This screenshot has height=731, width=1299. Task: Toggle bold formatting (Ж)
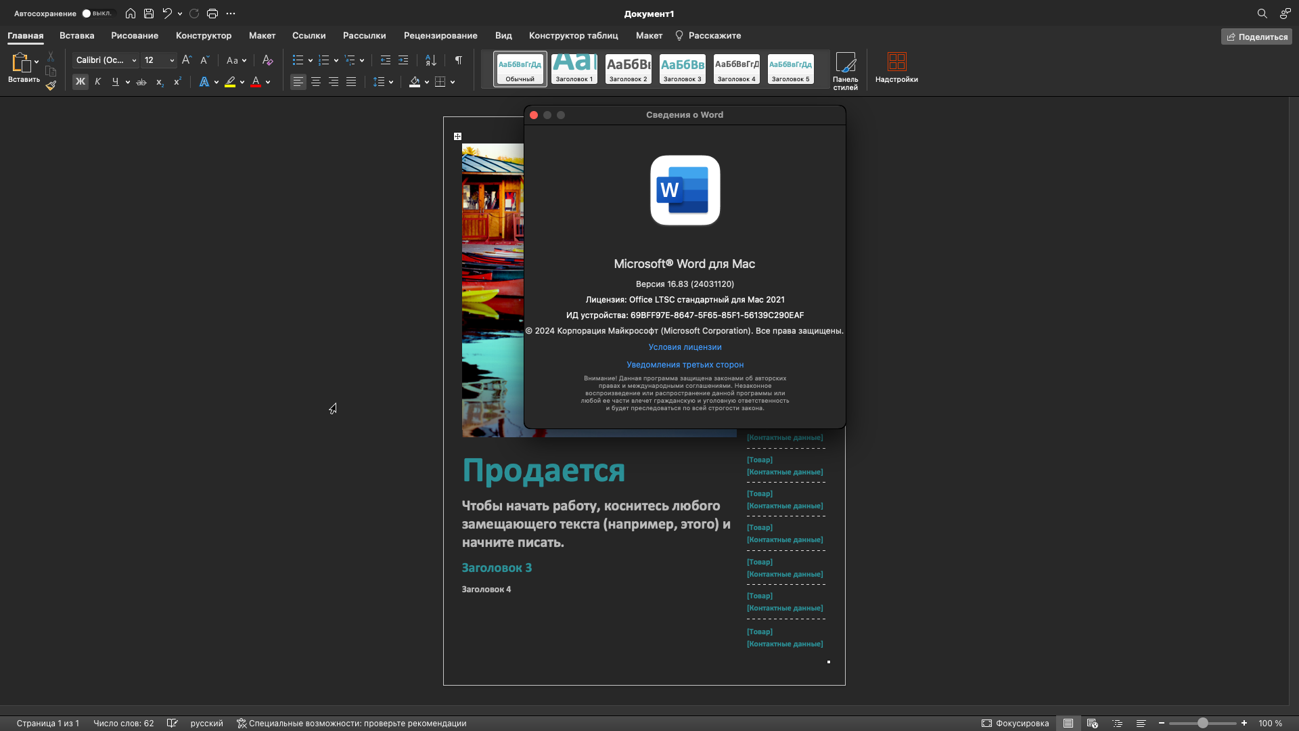pos(81,82)
